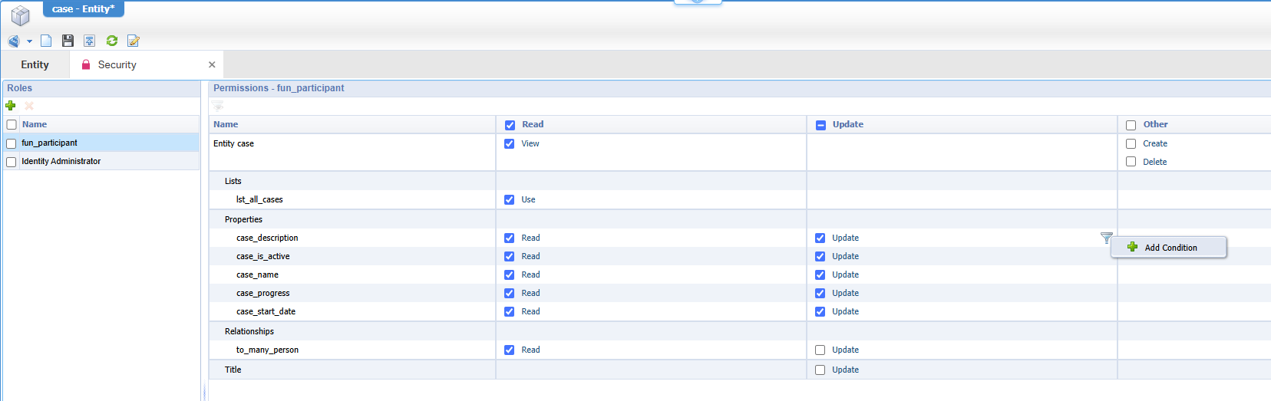Click the save disk icon in toolbar
The height and width of the screenshot is (401, 1271).
point(68,41)
